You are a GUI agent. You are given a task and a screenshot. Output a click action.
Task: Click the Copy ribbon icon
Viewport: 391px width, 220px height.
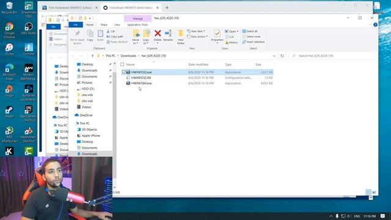pos(90,35)
